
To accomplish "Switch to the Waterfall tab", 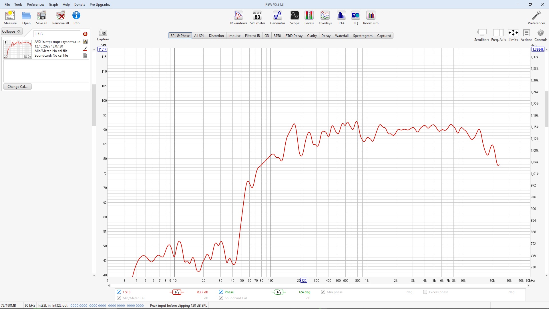I will [x=342, y=36].
